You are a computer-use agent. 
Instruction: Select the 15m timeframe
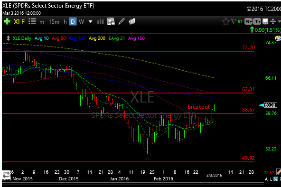coord(54,22)
